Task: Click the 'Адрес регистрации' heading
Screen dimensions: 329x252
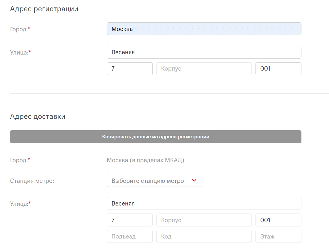Action: pos(44,9)
